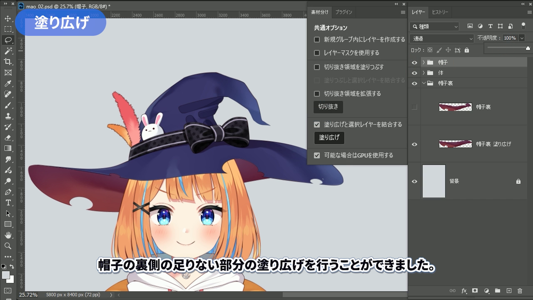The width and height of the screenshot is (533, 300).
Task: Select the 帽子裏 塗り広げ layer thumbnail
Action: pyautogui.click(x=455, y=144)
